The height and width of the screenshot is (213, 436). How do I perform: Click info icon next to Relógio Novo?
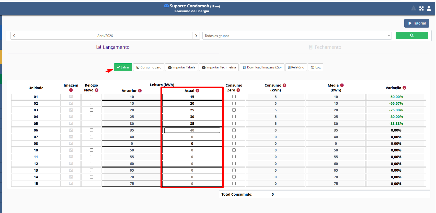(x=97, y=90)
